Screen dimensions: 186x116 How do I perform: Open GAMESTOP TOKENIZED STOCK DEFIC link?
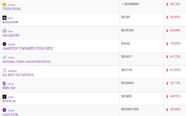(28, 48)
